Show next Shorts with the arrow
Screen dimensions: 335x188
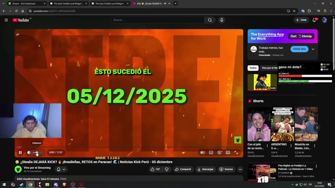tap(317, 128)
